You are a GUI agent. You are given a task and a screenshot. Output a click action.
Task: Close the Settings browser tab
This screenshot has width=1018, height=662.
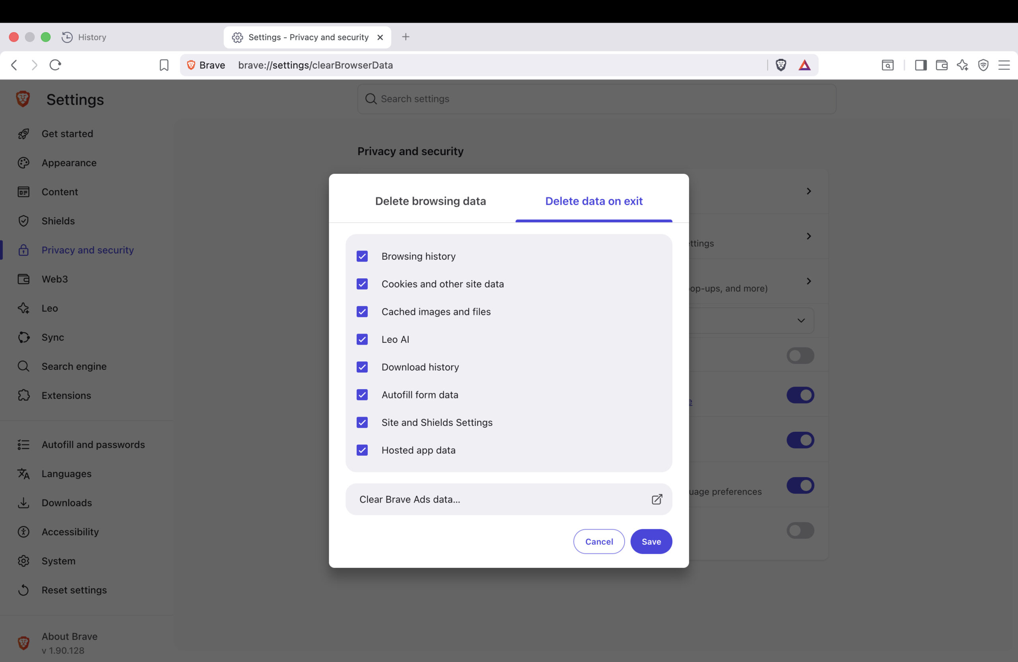click(x=380, y=37)
